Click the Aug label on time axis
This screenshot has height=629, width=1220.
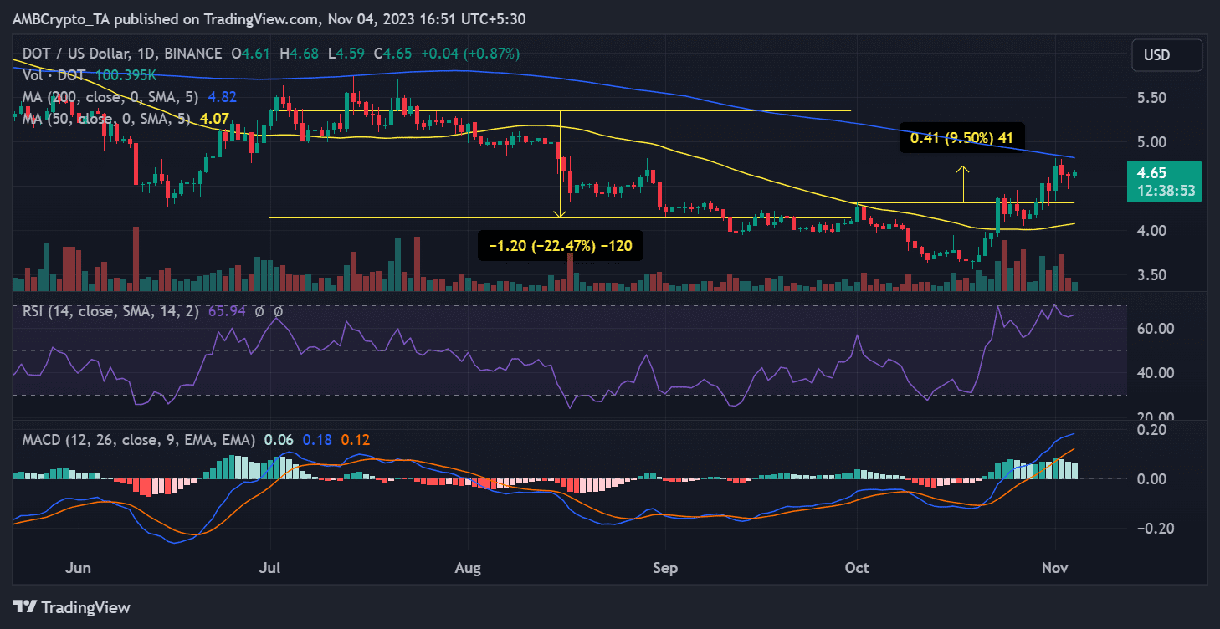coord(468,568)
